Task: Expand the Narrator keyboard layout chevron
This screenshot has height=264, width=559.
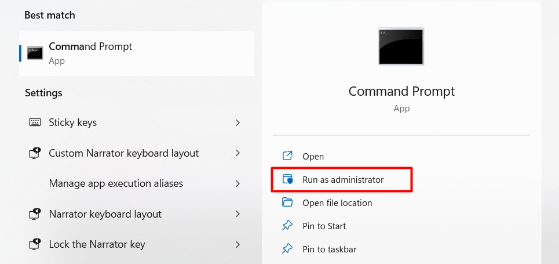Action: coord(238,214)
